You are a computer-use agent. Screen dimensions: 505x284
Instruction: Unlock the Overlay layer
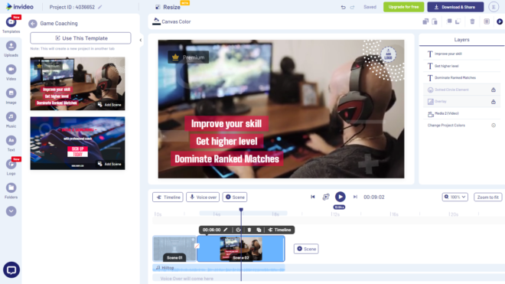click(494, 102)
